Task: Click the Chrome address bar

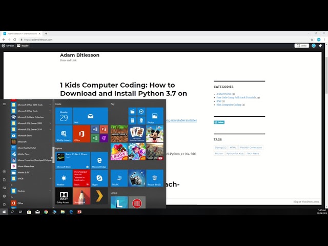Action: click(165, 39)
